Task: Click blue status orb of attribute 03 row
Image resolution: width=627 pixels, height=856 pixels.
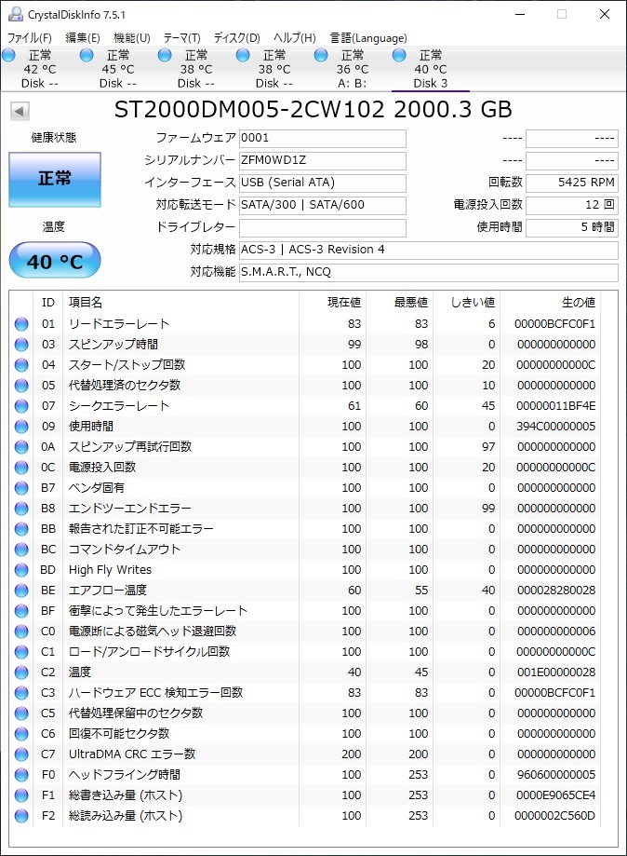Action: 21,345
